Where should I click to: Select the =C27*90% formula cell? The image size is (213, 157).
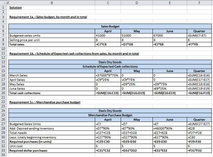pyautogui.click(x=108, y=137)
